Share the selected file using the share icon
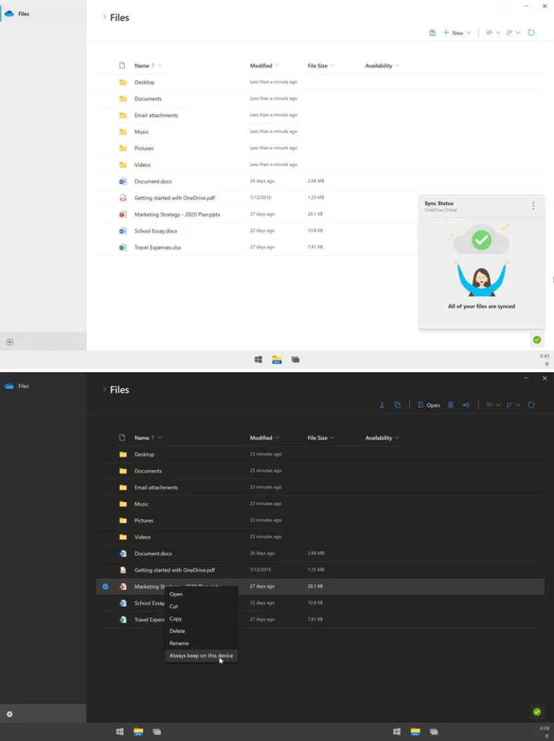Viewport: 554px width, 741px height. point(466,405)
